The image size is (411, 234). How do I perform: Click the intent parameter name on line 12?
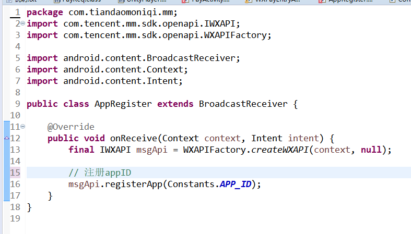tap(303, 138)
